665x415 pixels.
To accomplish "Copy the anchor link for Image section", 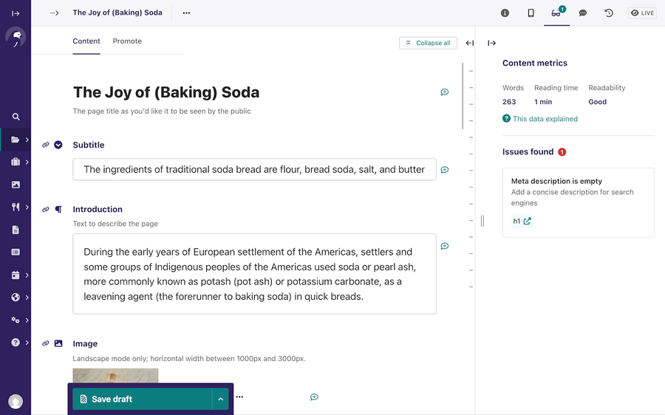I will click(x=45, y=343).
